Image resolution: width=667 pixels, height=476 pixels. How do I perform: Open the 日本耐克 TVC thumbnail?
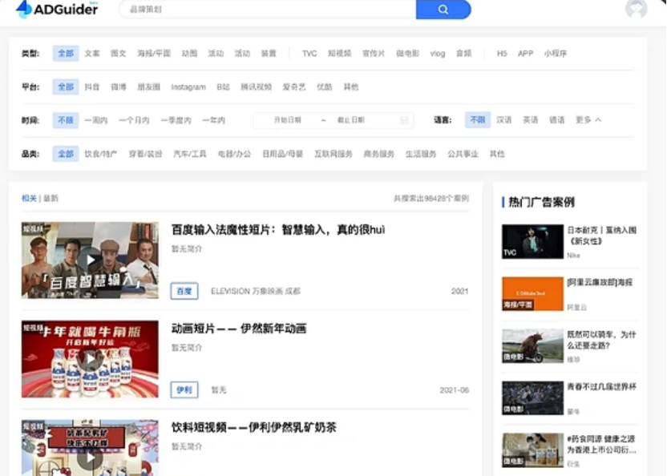(532, 242)
